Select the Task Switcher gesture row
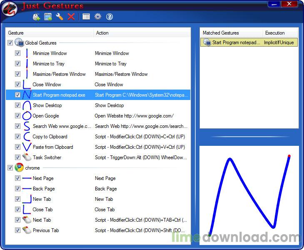 coord(47,157)
